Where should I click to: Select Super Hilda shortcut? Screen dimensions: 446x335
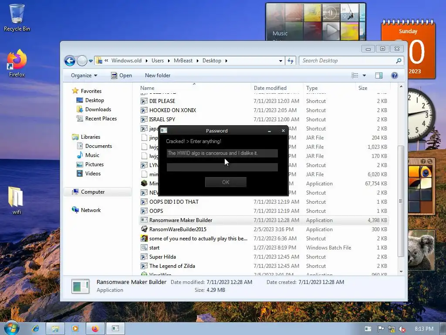click(x=162, y=257)
